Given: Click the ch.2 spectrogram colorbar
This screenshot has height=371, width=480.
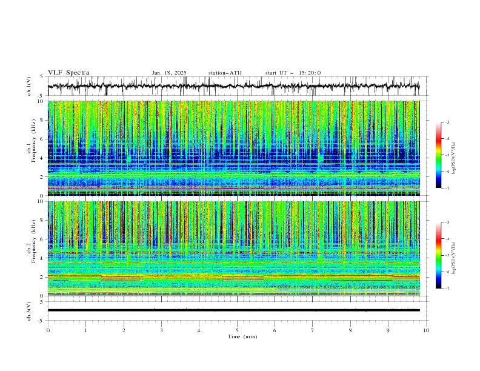Looking at the screenshot, I should (438, 255).
